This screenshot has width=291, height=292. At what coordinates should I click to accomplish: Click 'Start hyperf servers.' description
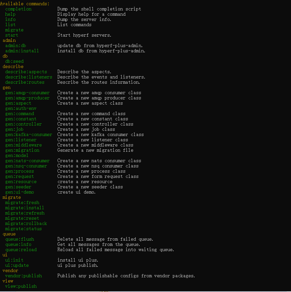point(84,35)
